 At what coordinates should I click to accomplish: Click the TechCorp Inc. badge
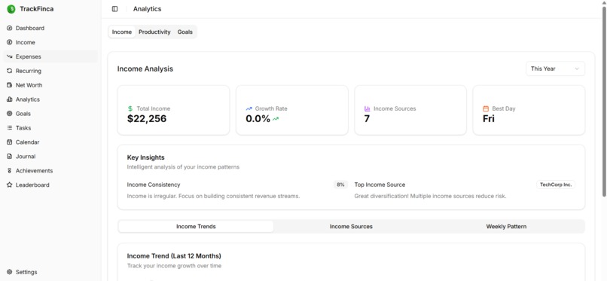point(556,185)
